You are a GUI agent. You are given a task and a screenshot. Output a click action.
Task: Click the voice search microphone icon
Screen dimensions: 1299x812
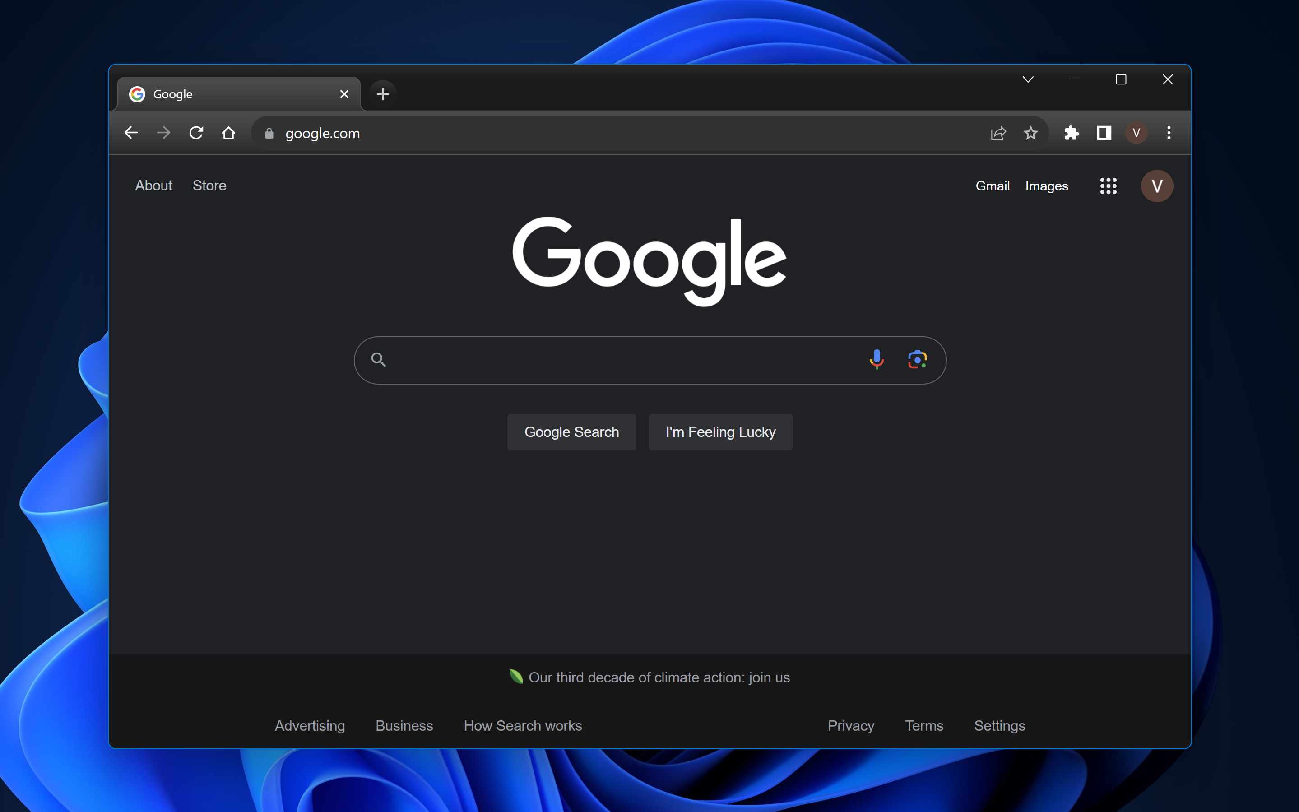(875, 359)
